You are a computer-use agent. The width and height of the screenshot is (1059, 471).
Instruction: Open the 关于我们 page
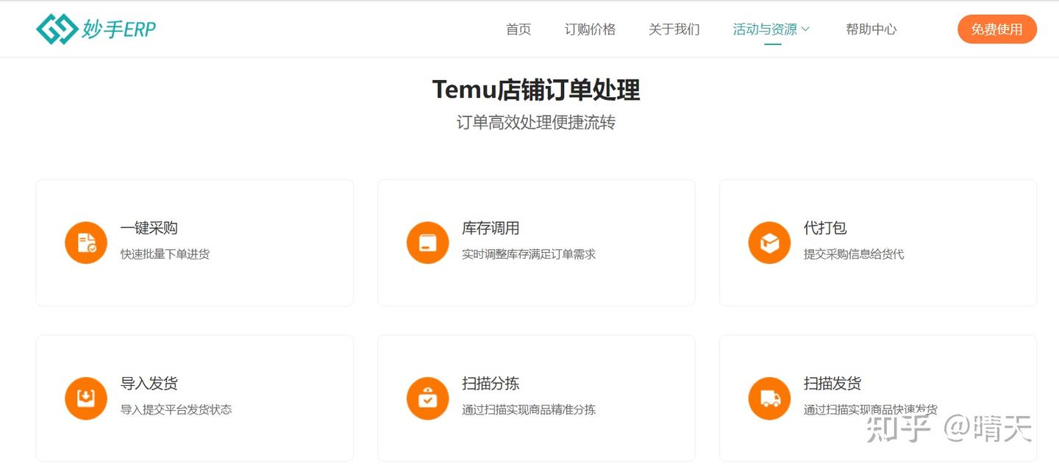[674, 29]
